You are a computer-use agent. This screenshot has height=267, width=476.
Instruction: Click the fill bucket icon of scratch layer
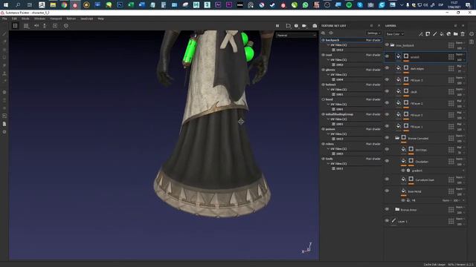click(399, 56)
